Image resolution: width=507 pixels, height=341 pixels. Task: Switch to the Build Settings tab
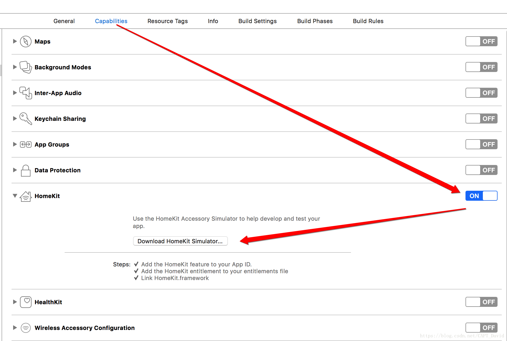(x=257, y=21)
